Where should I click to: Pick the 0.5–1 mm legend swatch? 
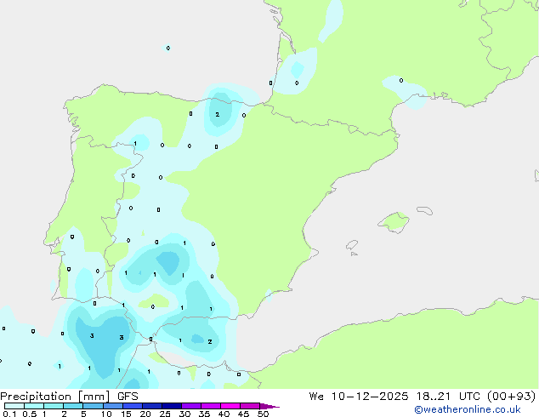(34, 406)
